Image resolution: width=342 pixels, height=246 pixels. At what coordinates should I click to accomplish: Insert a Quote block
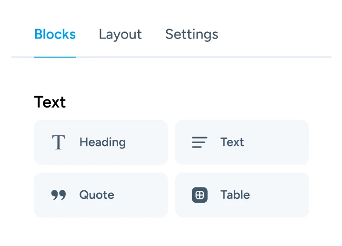[101, 195]
